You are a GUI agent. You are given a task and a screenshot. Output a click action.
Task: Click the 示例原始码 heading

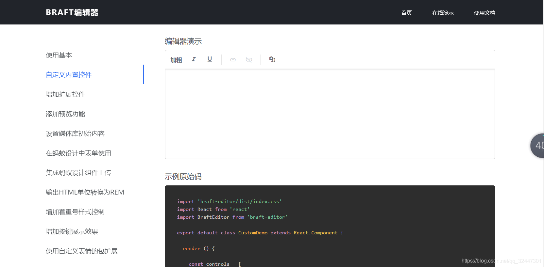tap(183, 177)
